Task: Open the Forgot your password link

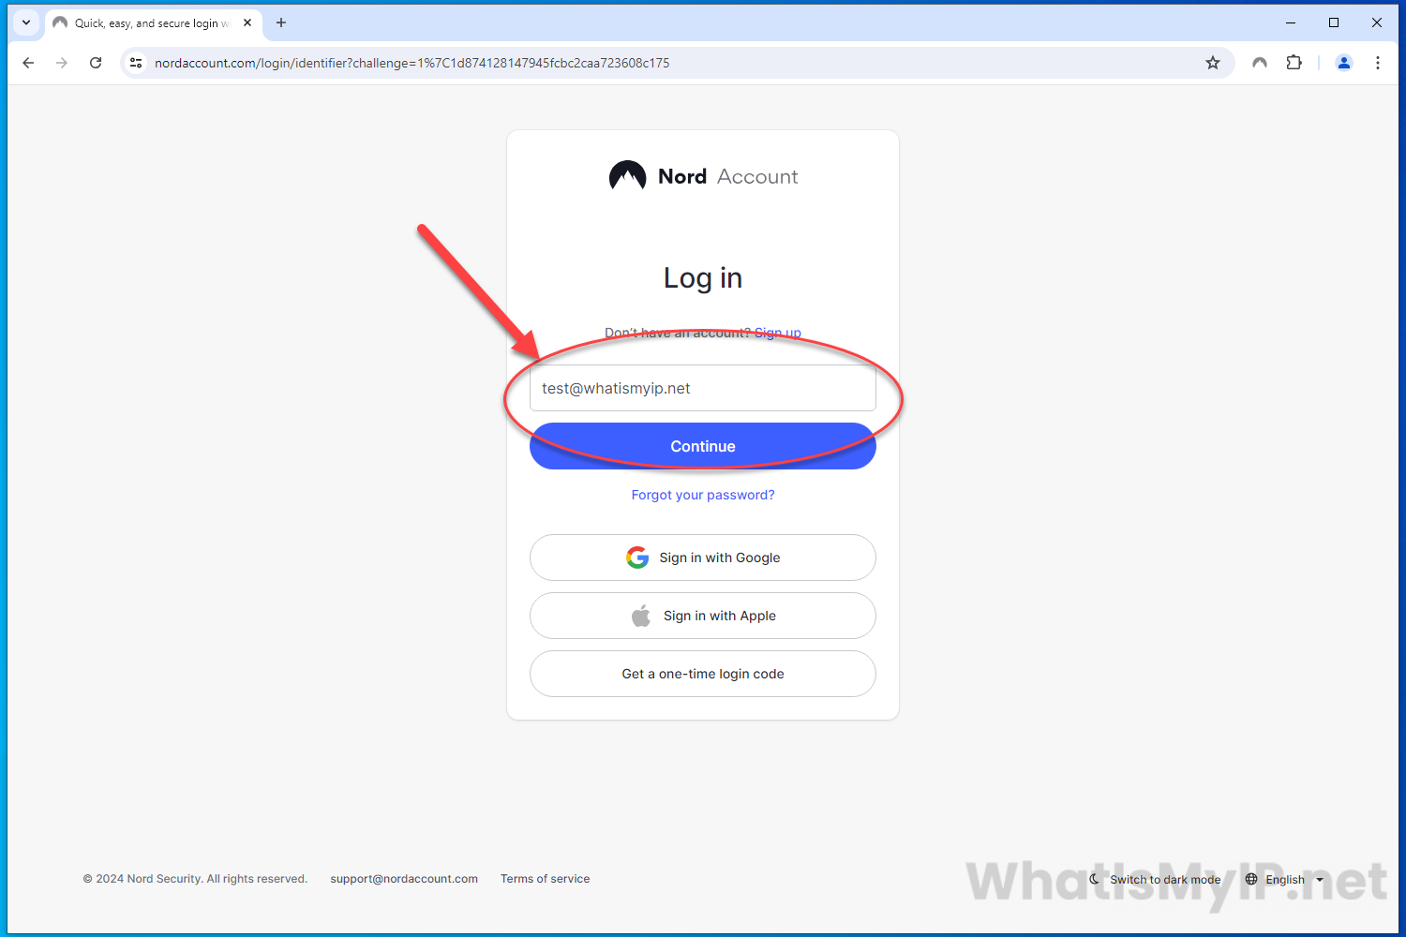Action: 703,495
